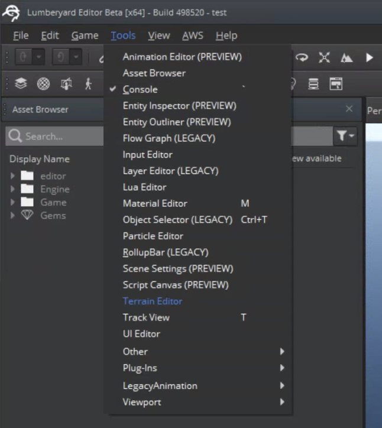Click the curved arrow icon in the top toolbar
The height and width of the screenshot is (428, 382).
click(302, 57)
